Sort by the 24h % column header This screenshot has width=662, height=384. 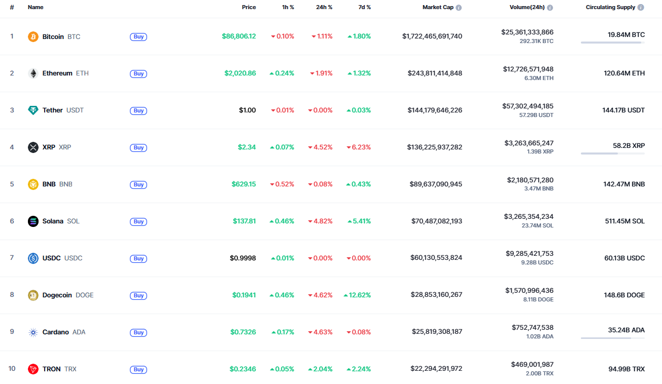pos(324,8)
